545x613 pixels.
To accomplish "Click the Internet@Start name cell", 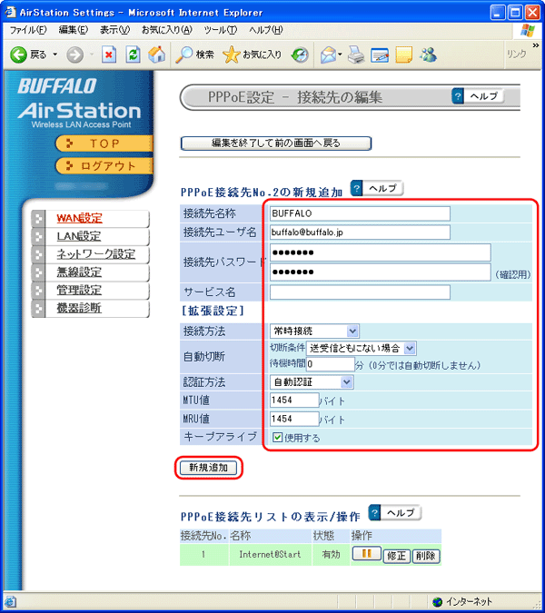I will [270, 554].
